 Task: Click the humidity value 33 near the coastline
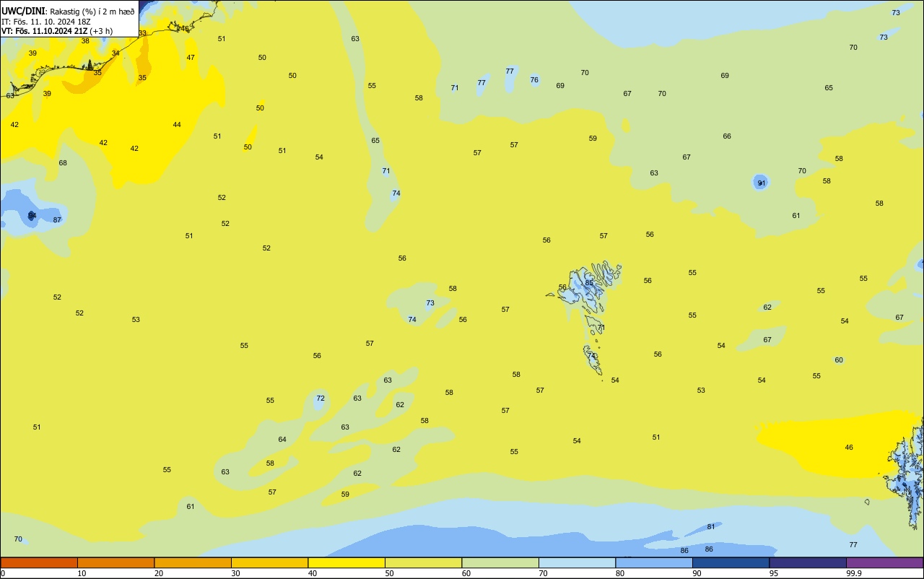click(142, 33)
